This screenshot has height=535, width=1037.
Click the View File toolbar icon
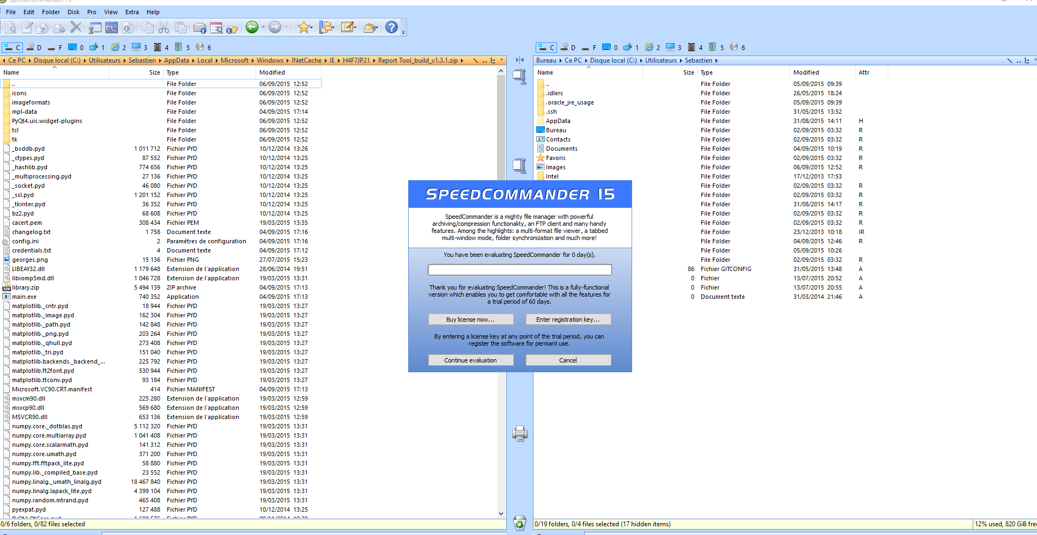click(x=11, y=27)
